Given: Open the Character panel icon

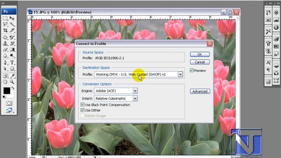Looking at the screenshot, I should (268, 63).
